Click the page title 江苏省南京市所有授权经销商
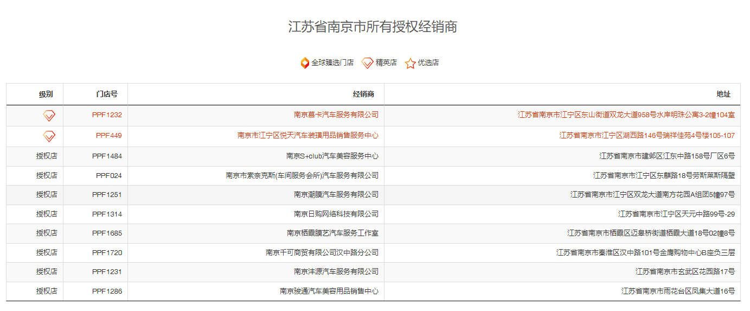The image size is (750, 311). [373, 27]
